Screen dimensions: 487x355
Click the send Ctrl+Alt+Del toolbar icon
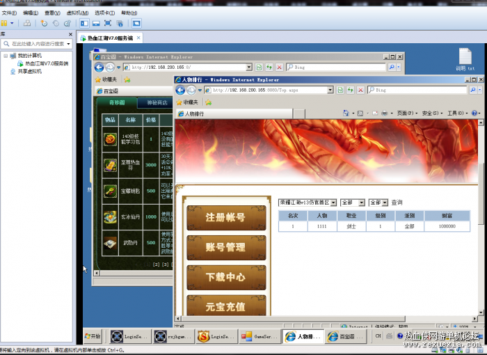pos(27,23)
